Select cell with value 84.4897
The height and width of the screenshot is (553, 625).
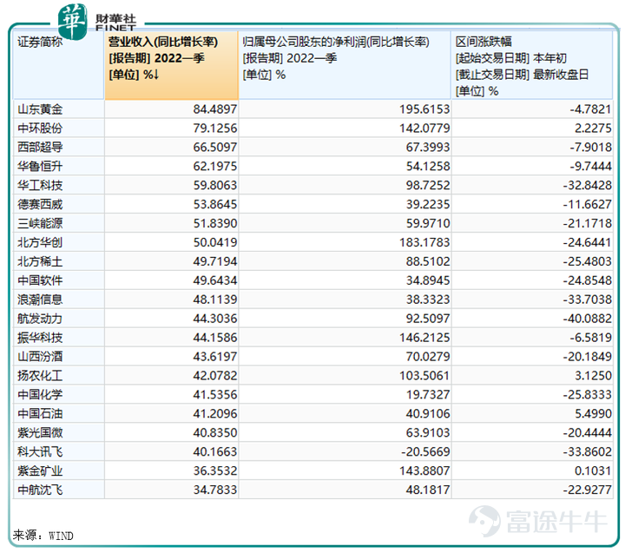171,109
